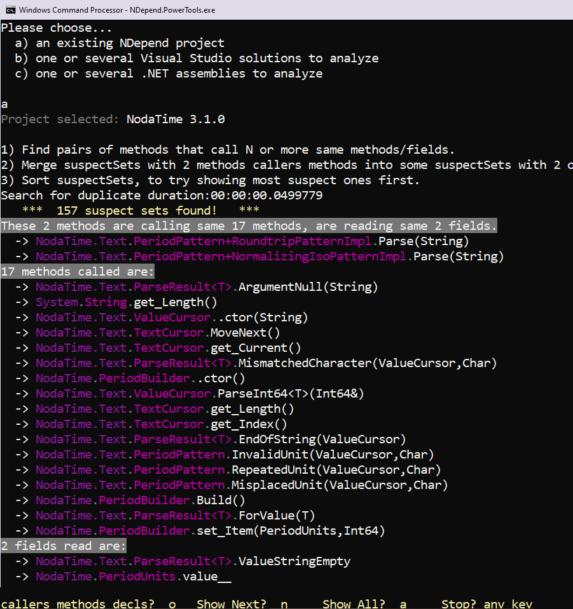Click the 'Show Next? n' prompt
573x609 pixels.
[242, 604]
